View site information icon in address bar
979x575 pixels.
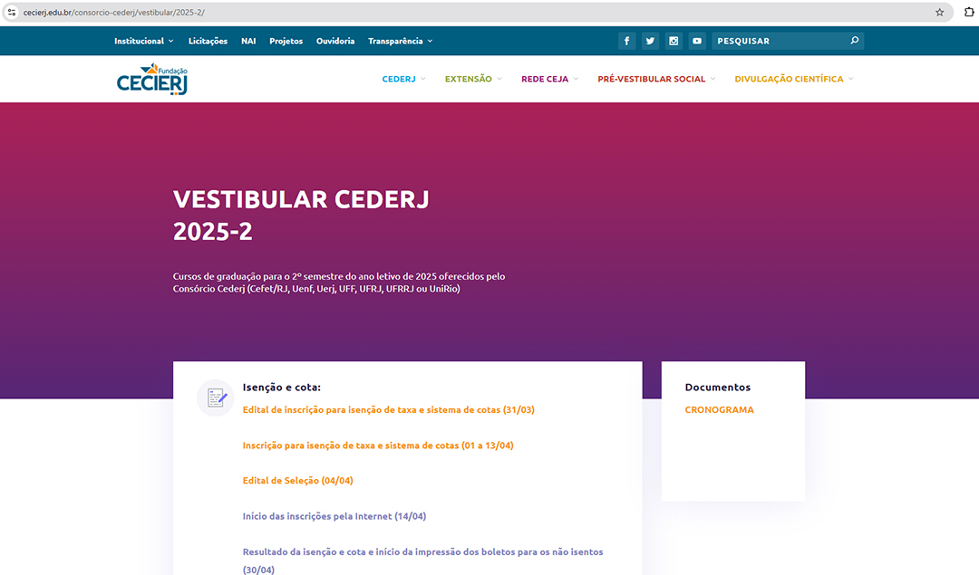tap(12, 12)
